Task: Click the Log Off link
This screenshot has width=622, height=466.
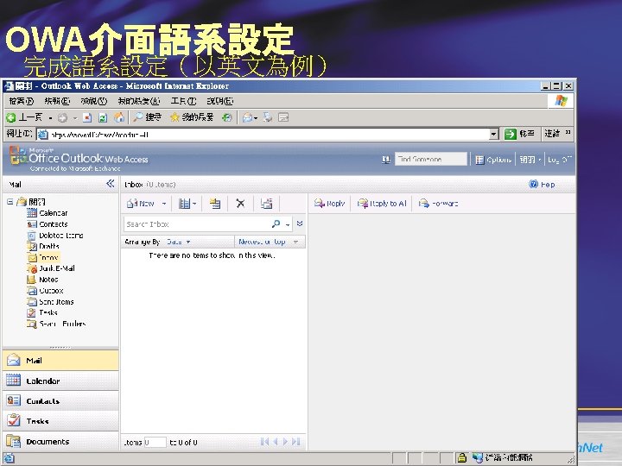Action: pyautogui.click(x=559, y=160)
